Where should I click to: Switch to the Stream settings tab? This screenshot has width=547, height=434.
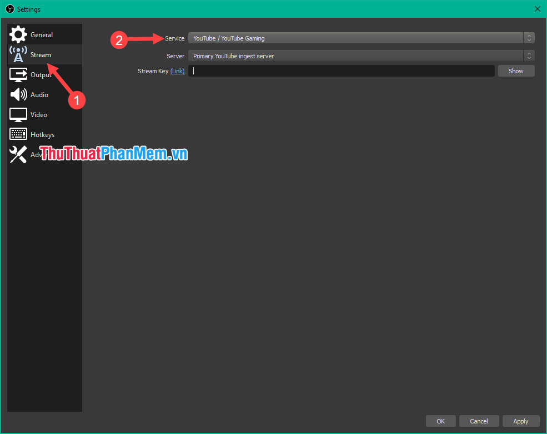[41, 54]
